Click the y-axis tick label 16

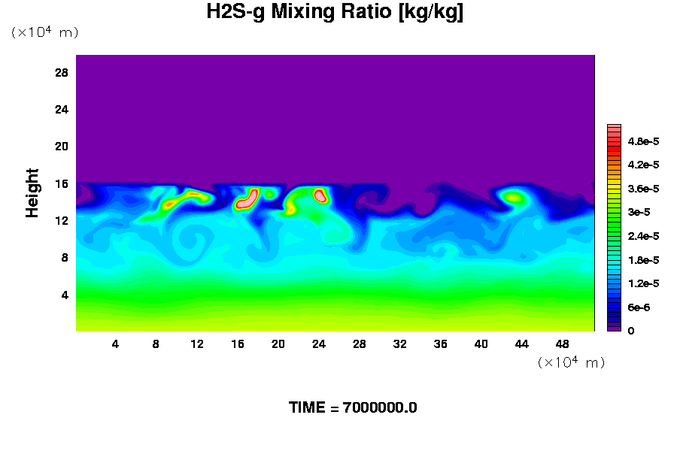click(62, 183)
